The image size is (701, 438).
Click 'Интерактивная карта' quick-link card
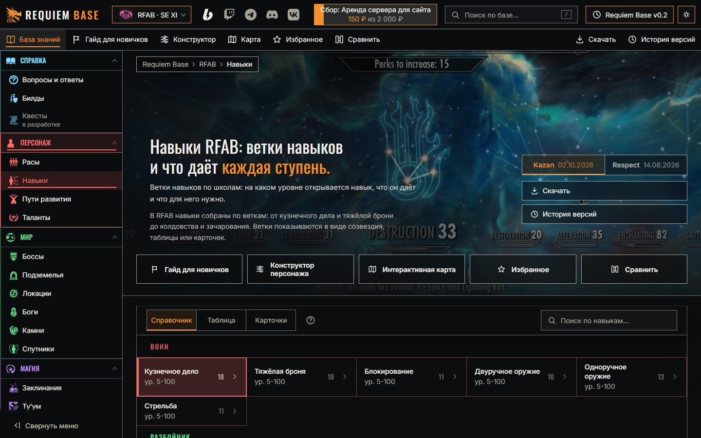412,269
